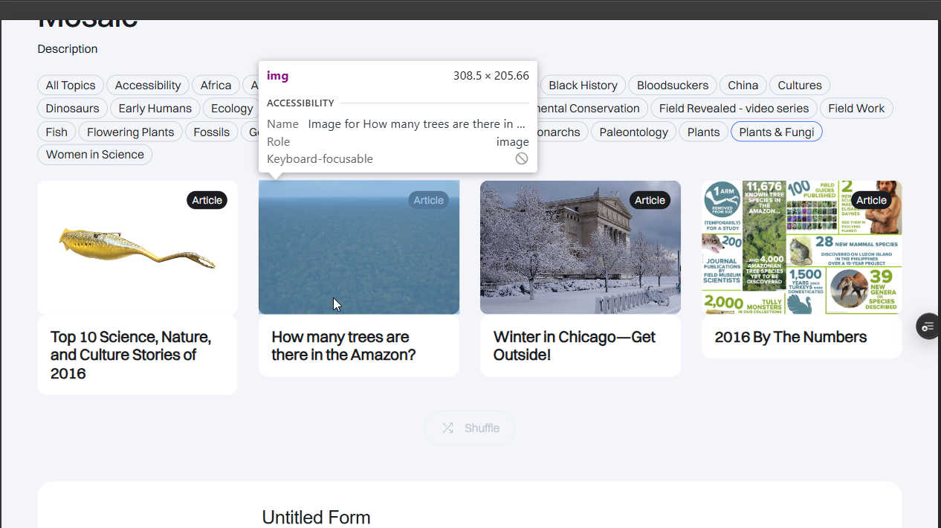This screenshot has height=528, width=941.
Task: Choose the Ecology topic chip
Action: (231, 109)
